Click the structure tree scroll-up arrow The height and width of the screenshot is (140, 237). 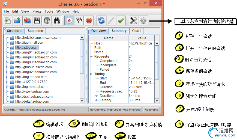82,37
